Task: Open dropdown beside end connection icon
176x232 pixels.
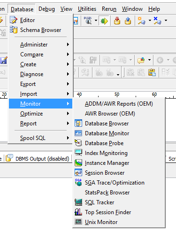Action: [x=166, y=20]
